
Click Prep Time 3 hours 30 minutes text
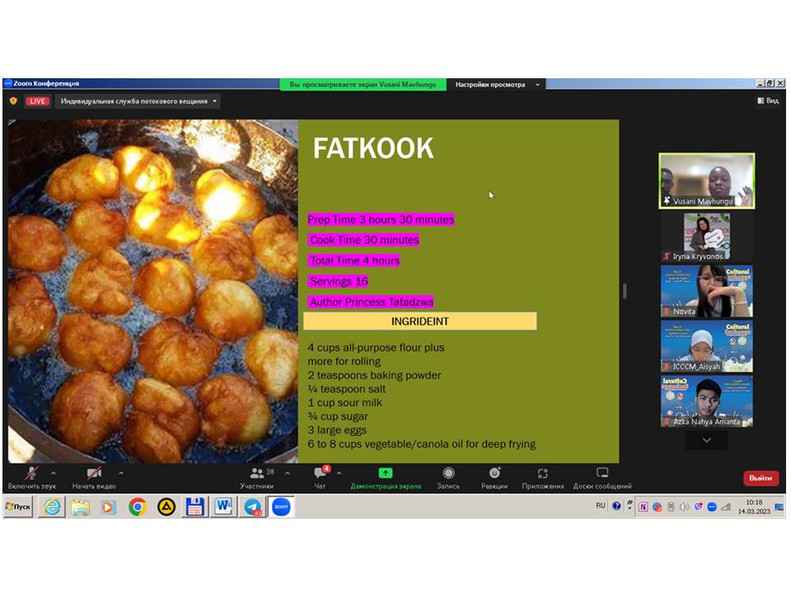381,219
